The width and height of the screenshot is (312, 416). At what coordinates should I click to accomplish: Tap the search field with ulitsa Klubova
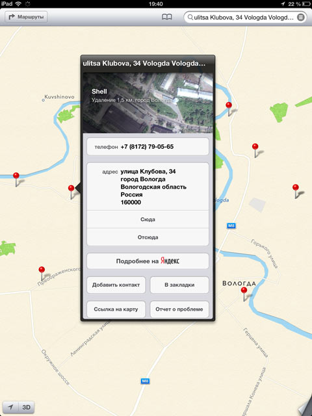click(244, 18)
